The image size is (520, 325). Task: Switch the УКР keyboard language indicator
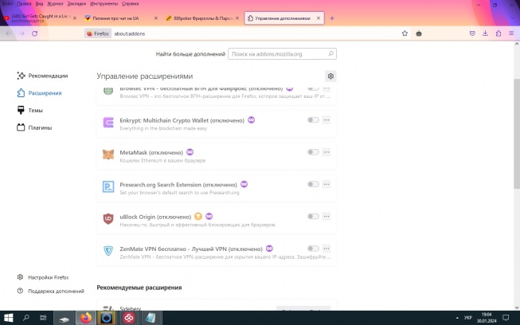[x=468, y=318]
